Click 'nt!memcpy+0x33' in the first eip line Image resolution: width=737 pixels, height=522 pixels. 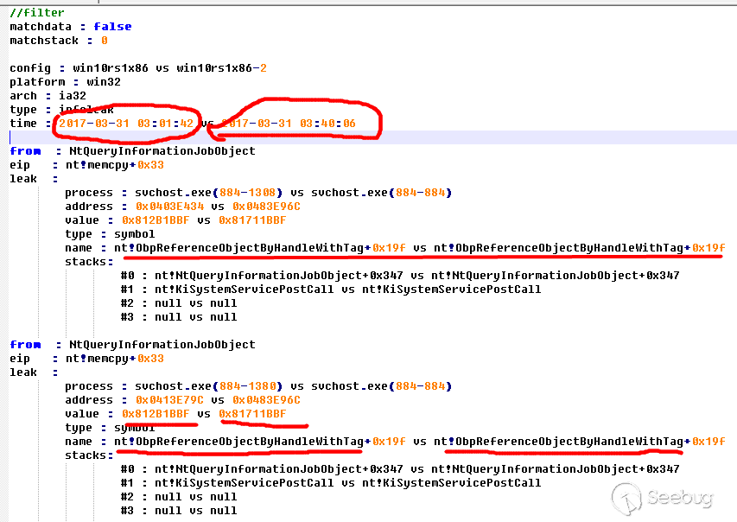[115, 165]
